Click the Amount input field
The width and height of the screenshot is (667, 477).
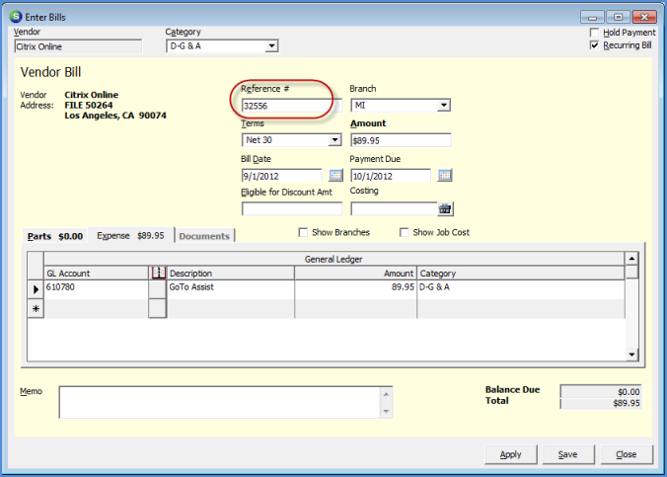tap(401, 140)
